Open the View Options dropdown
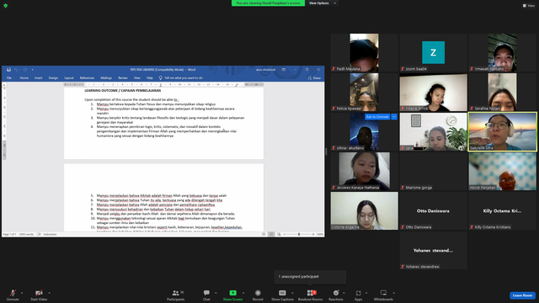 pos(322,3)
